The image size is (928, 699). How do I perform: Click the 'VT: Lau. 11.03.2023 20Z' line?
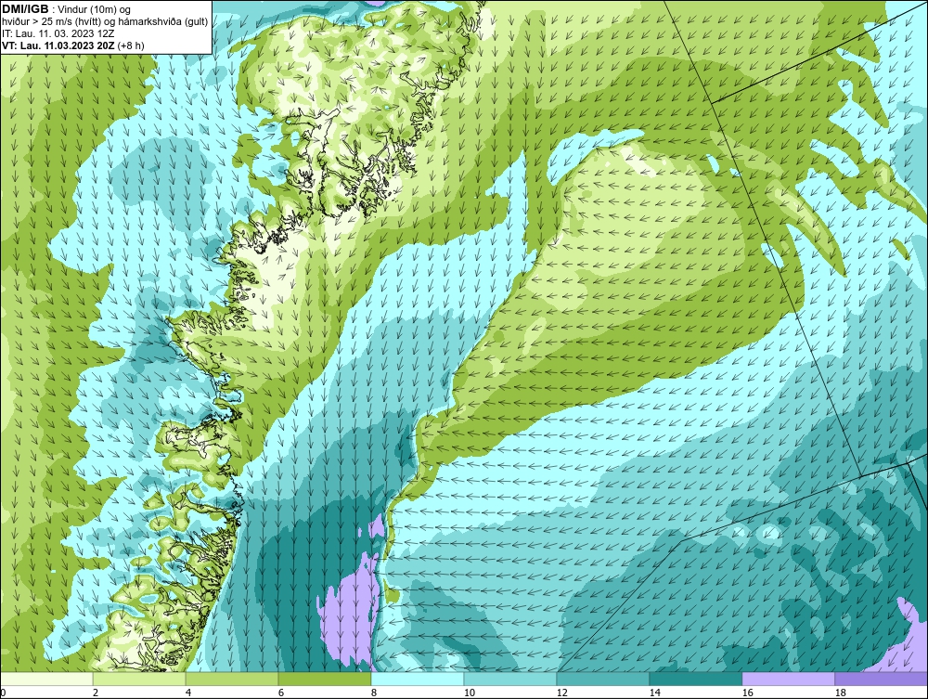pos(72,45)
